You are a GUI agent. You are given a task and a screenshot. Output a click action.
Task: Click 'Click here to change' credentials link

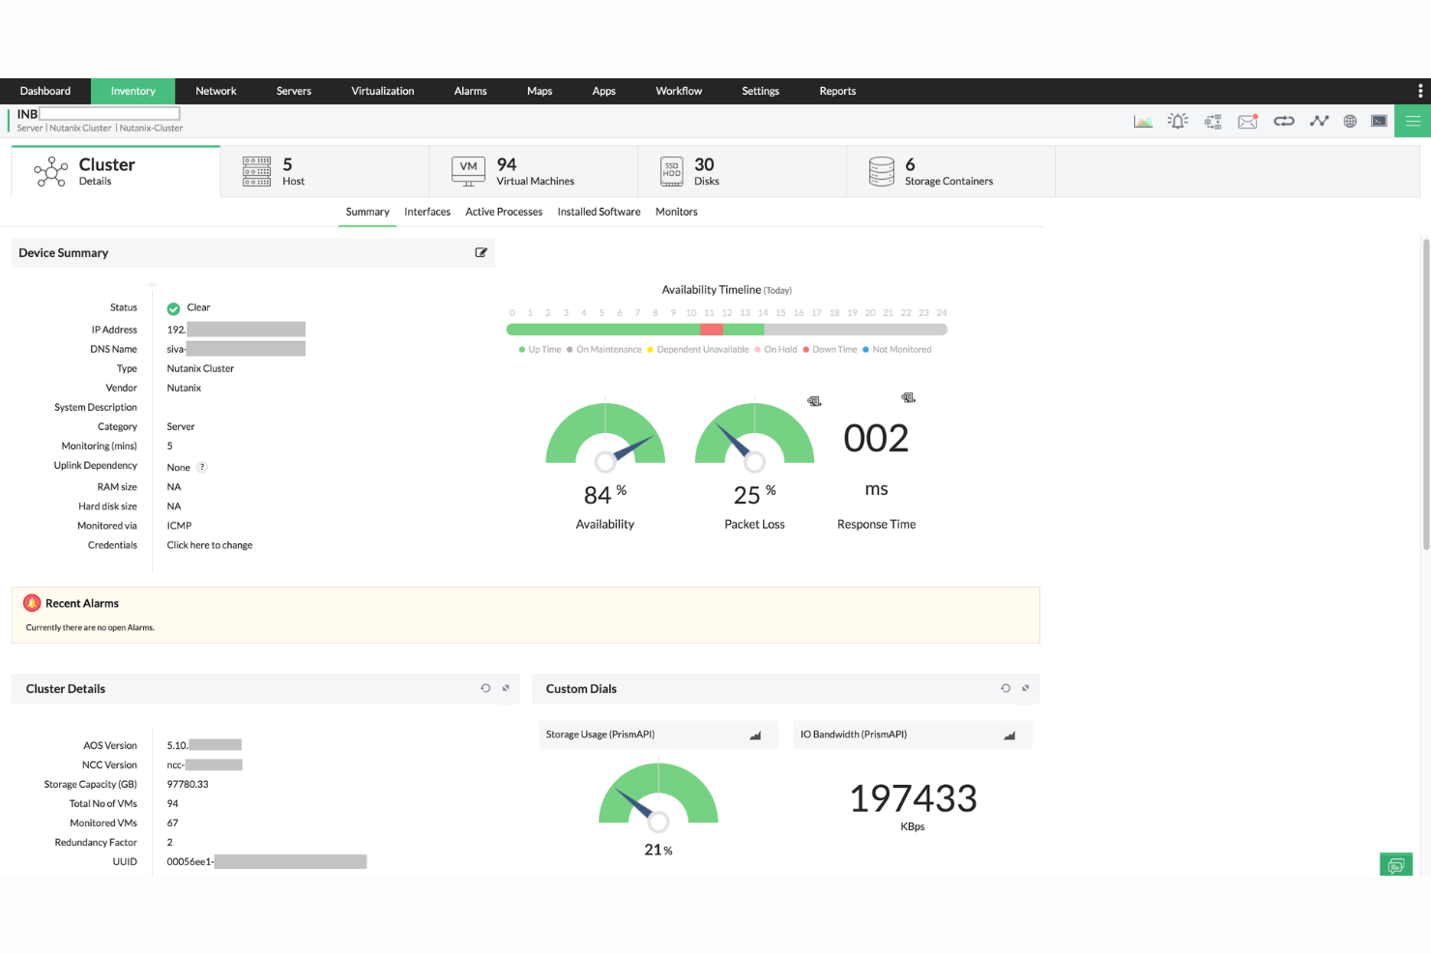pyautogui.click(x=209, y=544)
